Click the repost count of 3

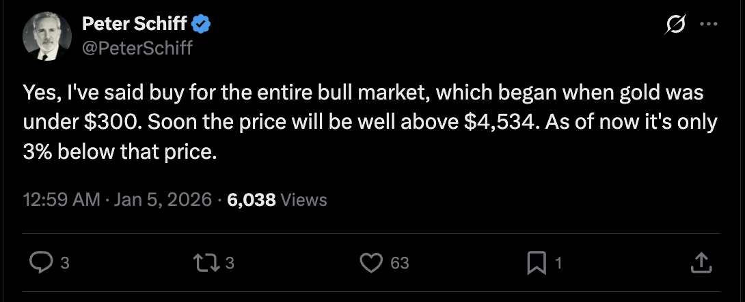click(230, 262)
